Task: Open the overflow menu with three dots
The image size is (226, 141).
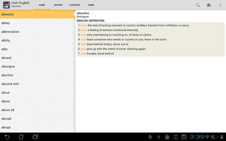Action: 220,5
